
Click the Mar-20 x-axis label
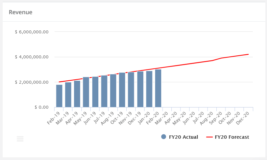pos(161,118)
